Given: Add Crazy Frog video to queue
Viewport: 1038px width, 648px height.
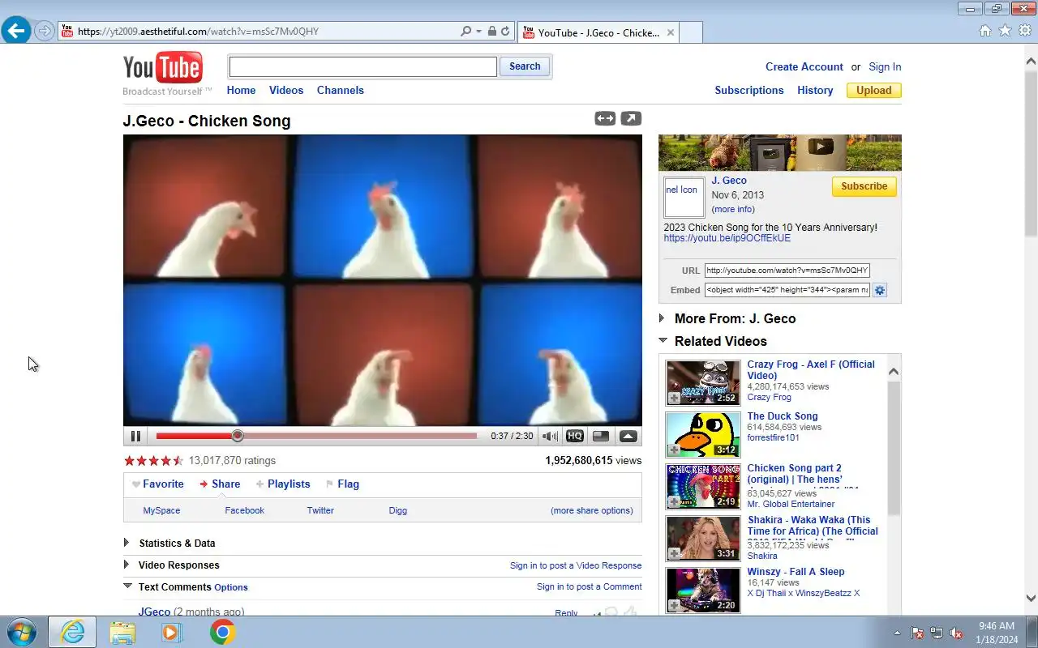Looking at the screenshot, I should click(x=674, y=398).
